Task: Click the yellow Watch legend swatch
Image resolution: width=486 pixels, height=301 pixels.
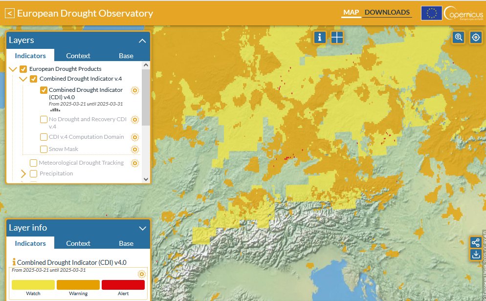Action: [33, 285]
